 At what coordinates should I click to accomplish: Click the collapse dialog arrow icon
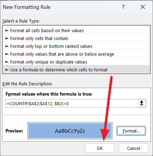[142, 103]
